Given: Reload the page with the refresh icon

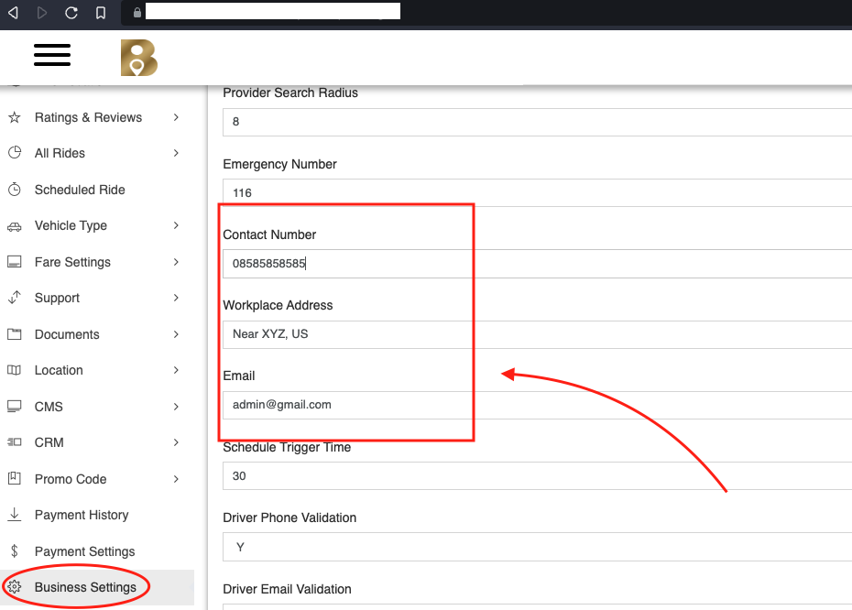Looking at the screenshot, I should pos(71,12).
